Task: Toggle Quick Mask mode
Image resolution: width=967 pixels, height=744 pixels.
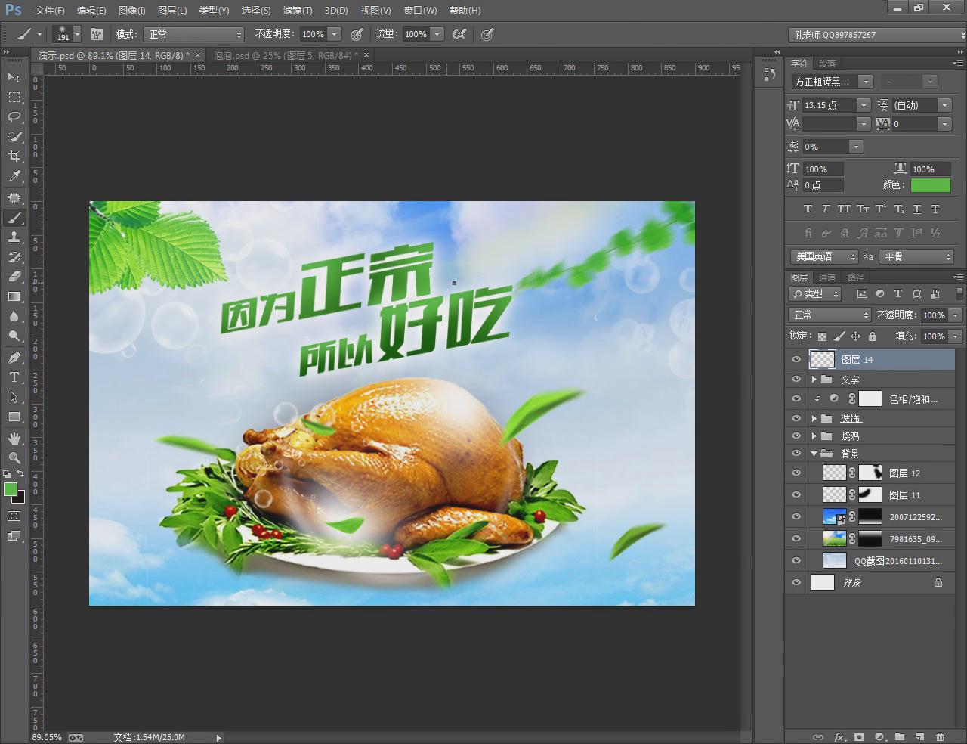Action: [14, 516]
